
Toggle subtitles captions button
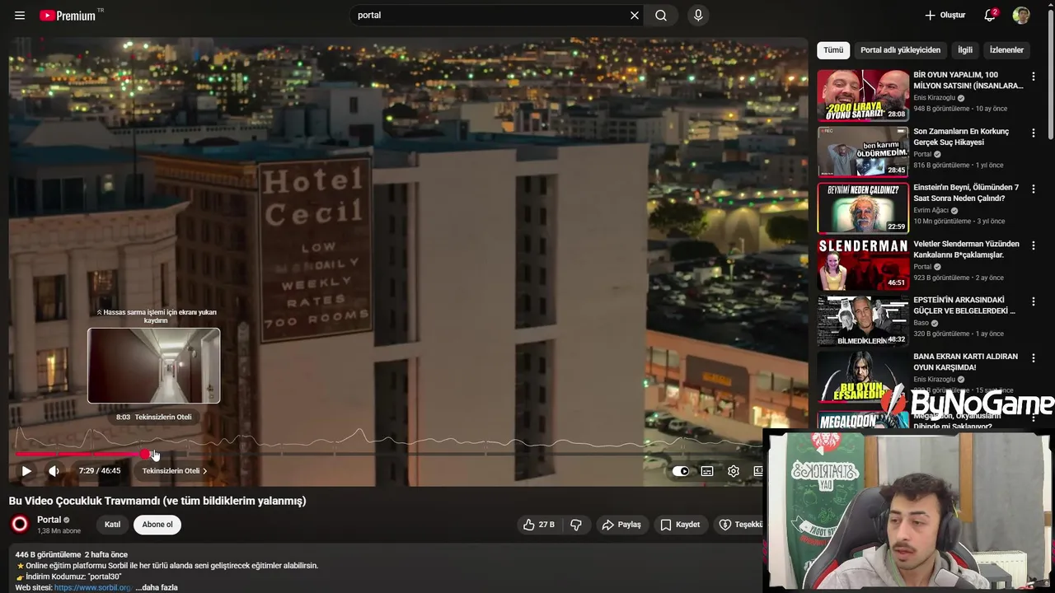[707, 471]
